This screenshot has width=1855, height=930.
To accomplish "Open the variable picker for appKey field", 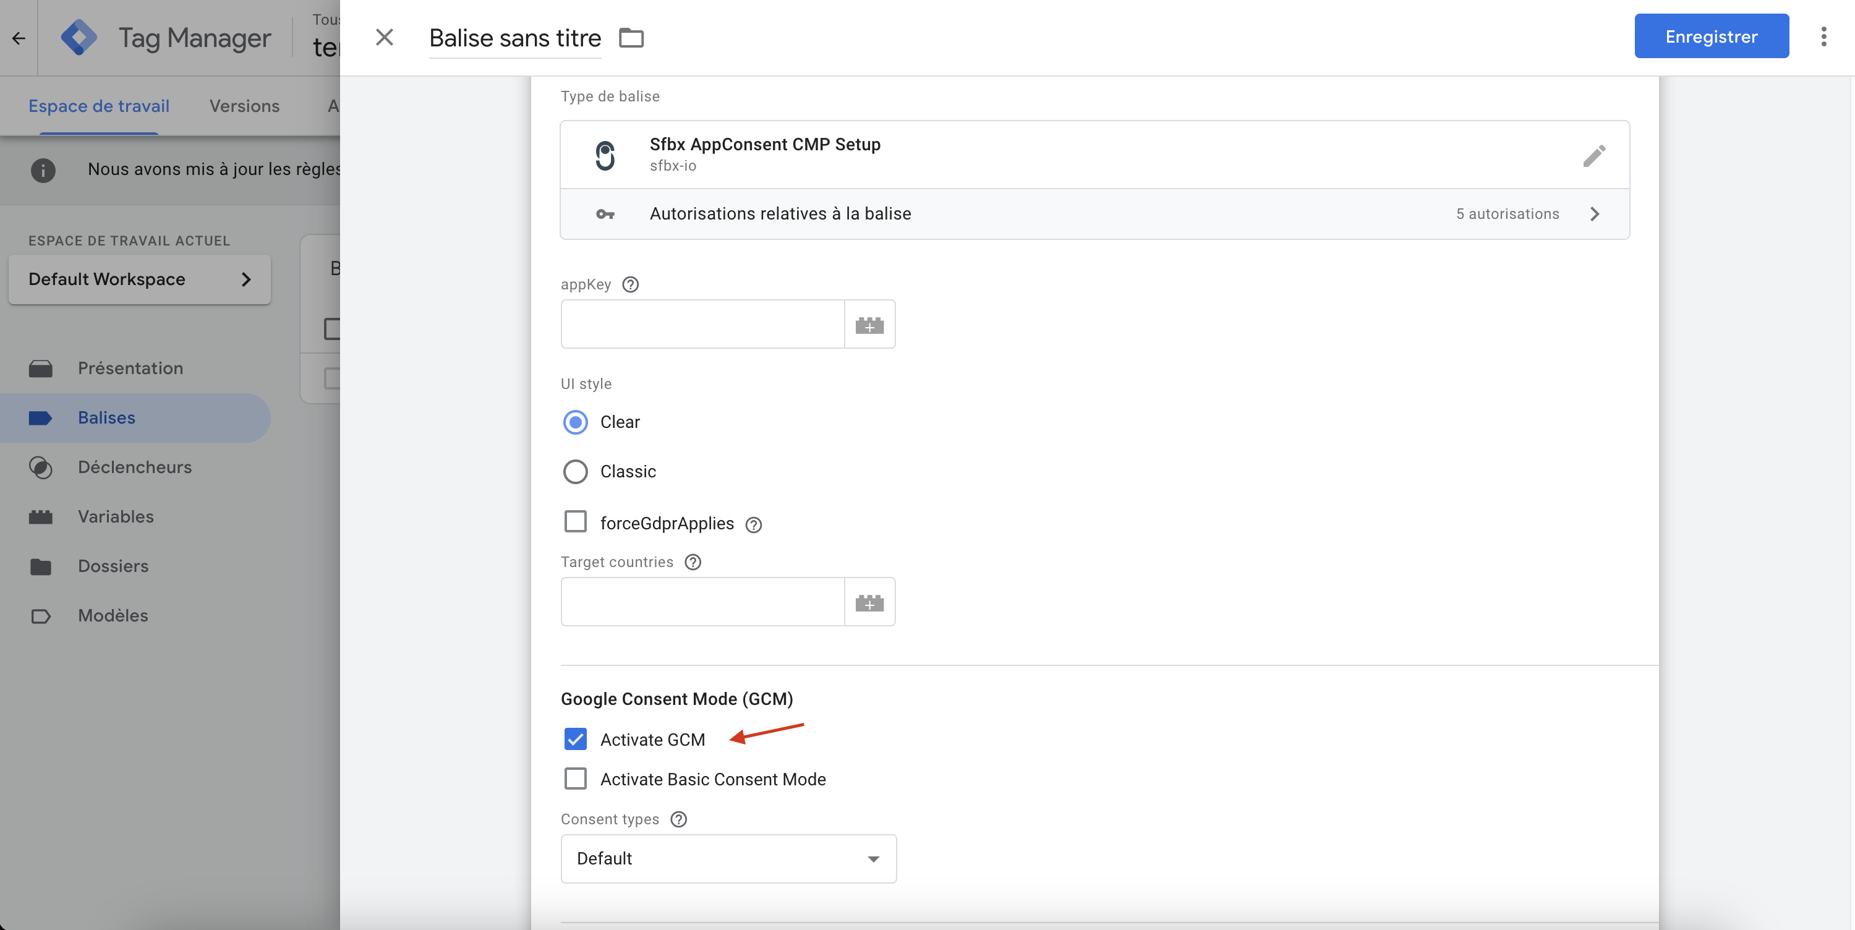I will 870,324.
